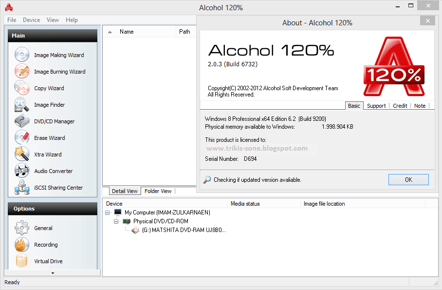This screenshot has height=290, width=442.
Task: Click the Main section header
Action: click(53, 36)
